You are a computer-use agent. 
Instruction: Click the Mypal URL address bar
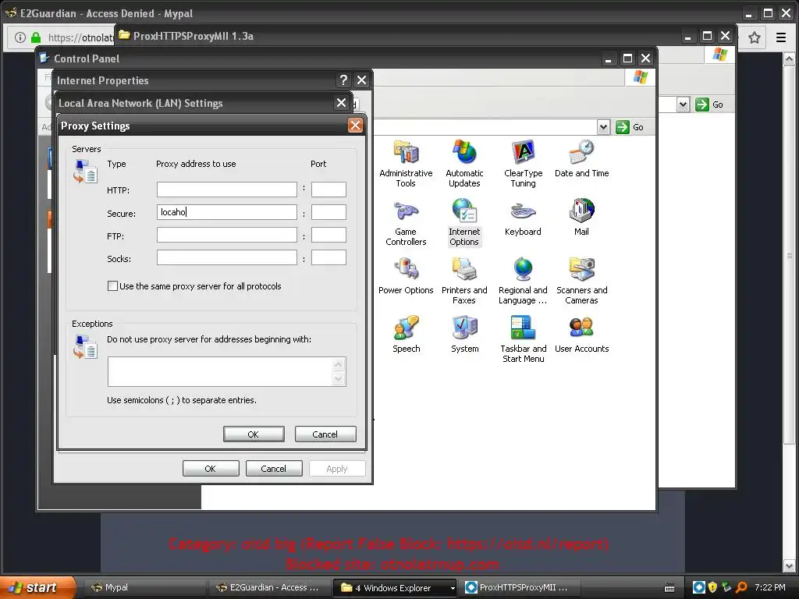tap(80, 37)
